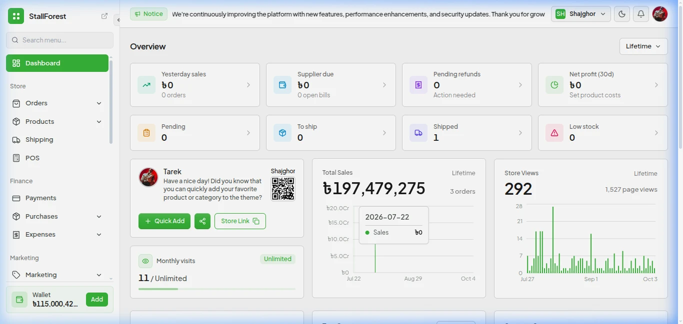Toggle dark mode moon icon
683x324 pixels.
coord(622,14)
